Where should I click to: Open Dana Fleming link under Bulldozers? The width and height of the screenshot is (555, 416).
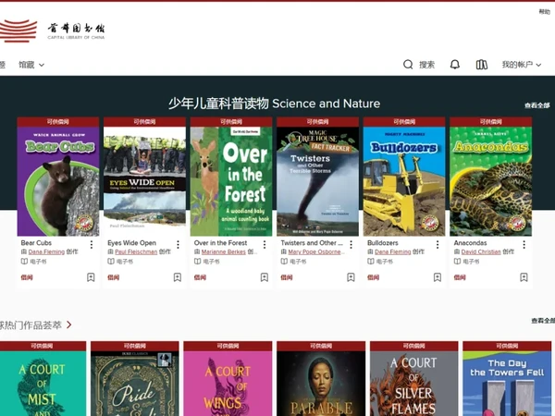click(392, 251)
